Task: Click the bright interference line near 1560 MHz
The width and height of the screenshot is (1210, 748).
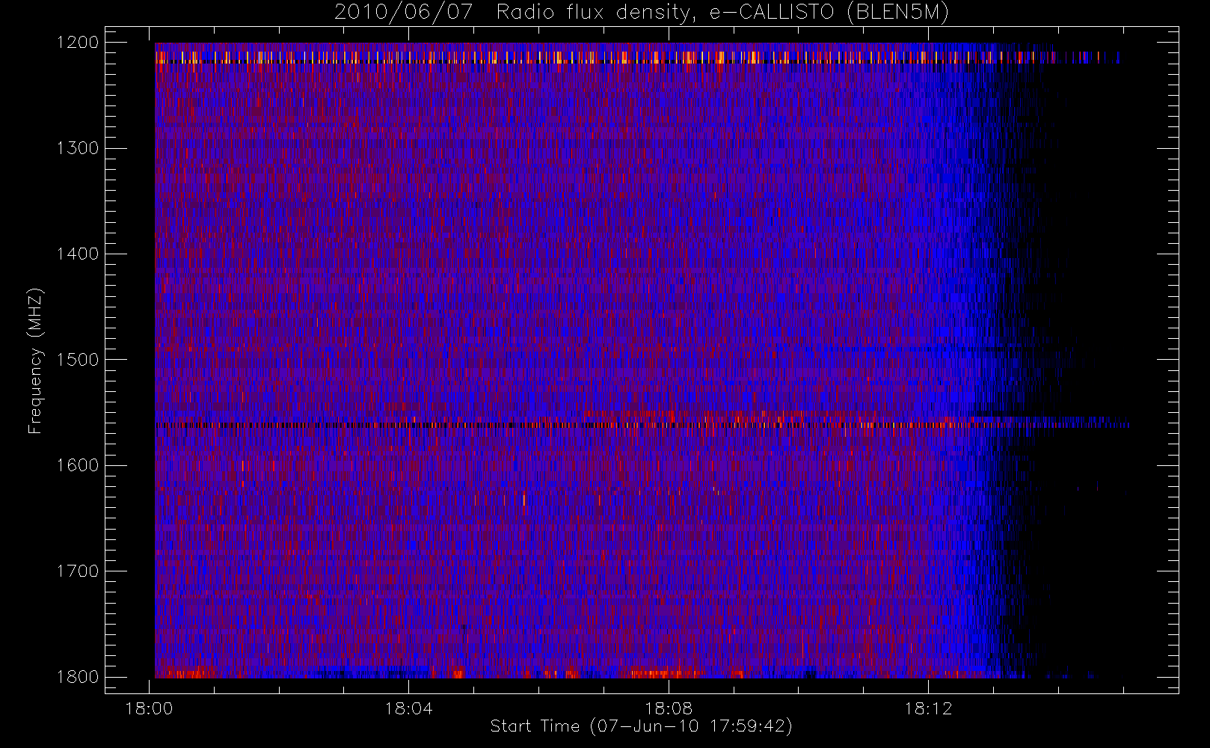Action: 642,425
